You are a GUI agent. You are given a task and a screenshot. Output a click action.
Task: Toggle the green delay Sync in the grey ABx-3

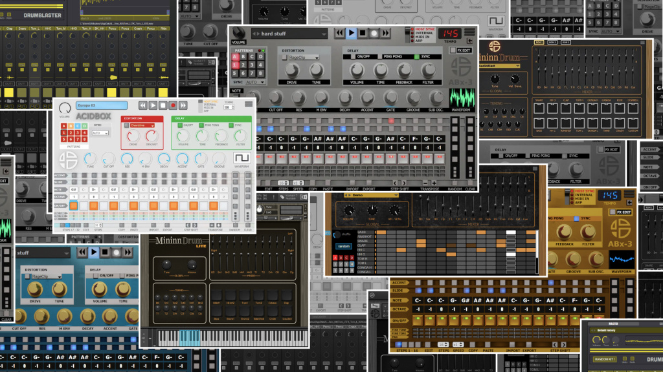pos(416,57)
